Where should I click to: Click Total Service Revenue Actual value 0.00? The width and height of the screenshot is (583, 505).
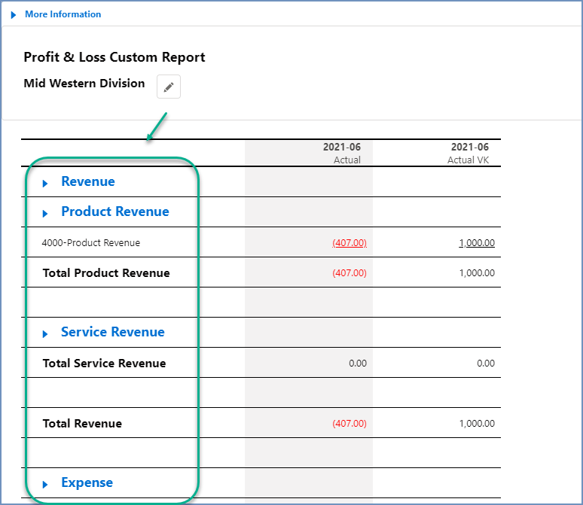pos(358,363)
